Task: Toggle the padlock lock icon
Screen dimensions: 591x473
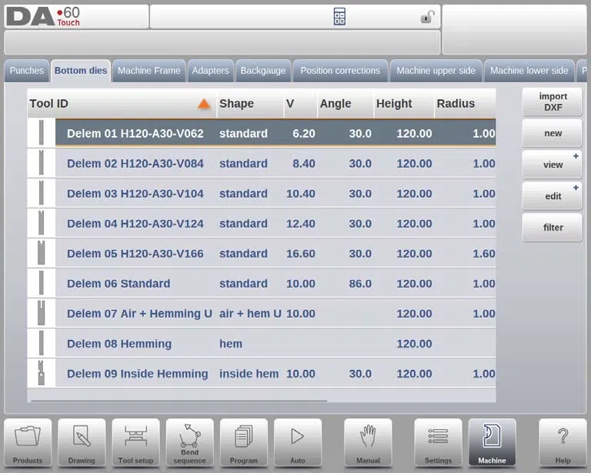Action: click(427, 17)
